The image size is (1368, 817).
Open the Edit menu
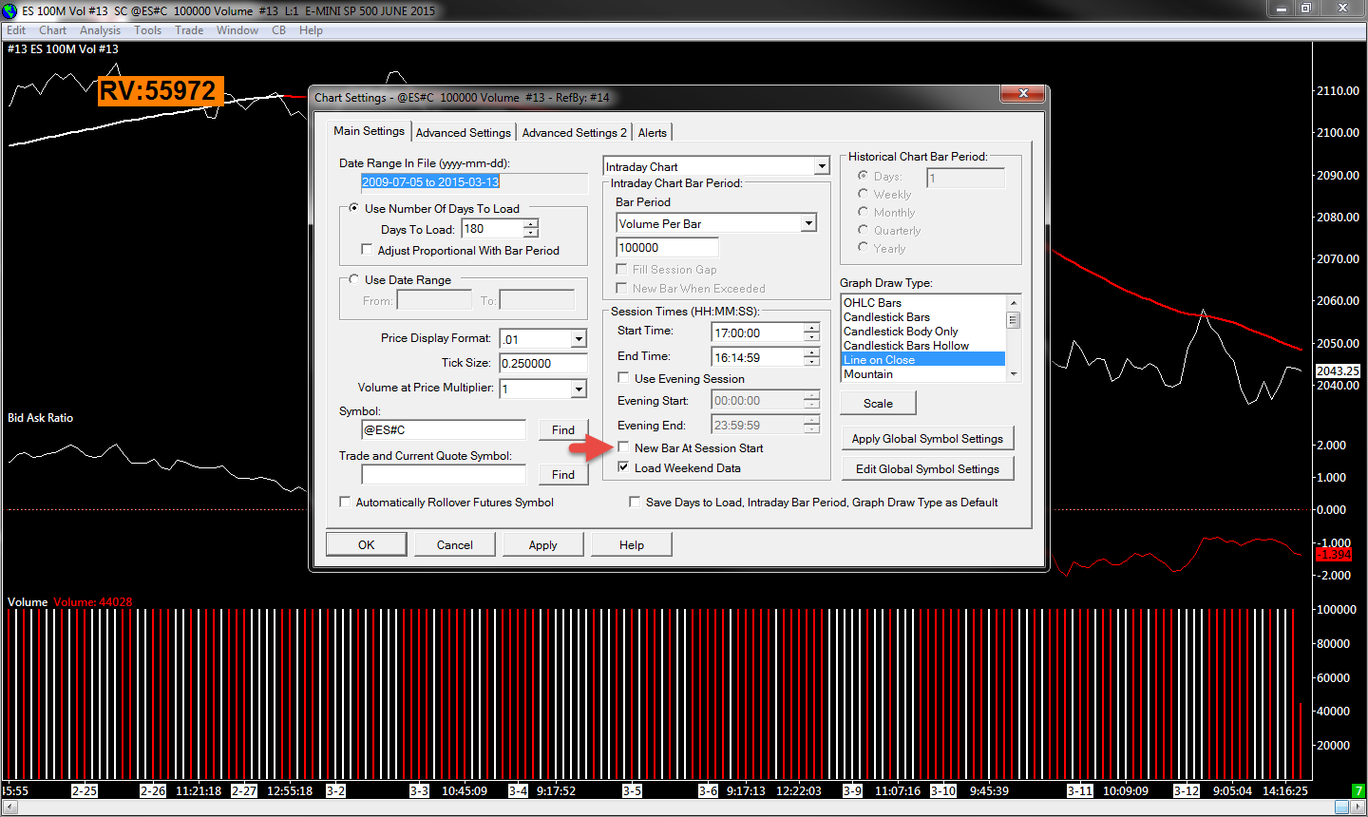[16, 30]
